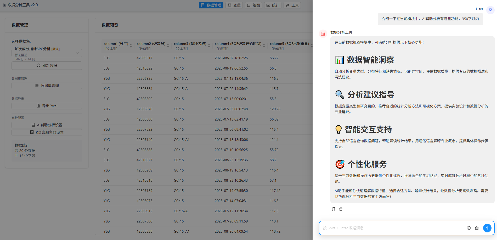Send the message with the blue arrow button
Viewport: 497px width, 240px height.
(x=487, y=228)
